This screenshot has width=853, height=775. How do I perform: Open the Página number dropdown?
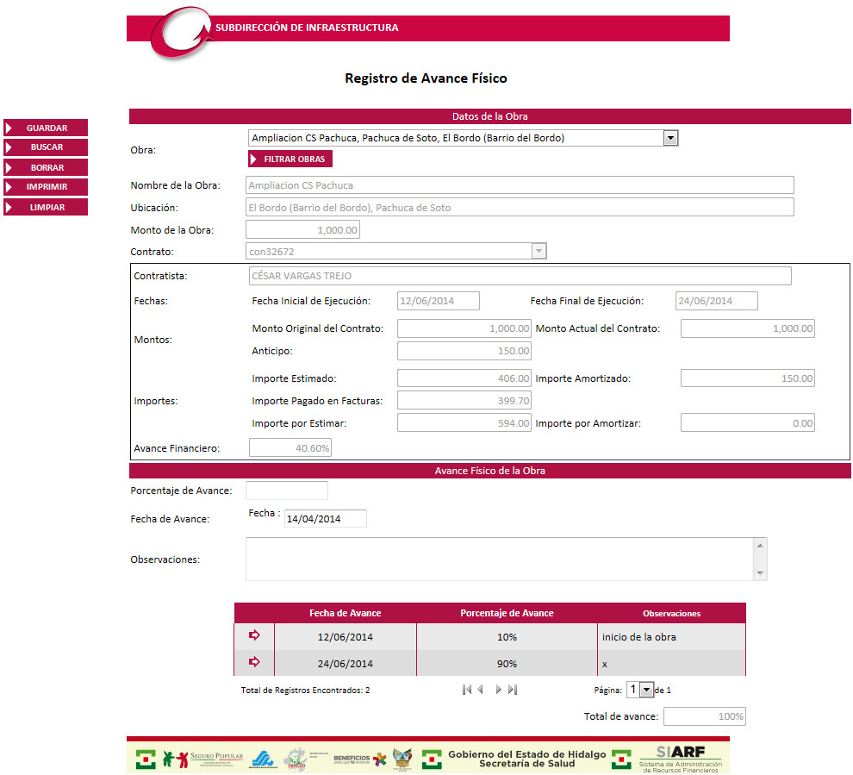coord(646,690)
